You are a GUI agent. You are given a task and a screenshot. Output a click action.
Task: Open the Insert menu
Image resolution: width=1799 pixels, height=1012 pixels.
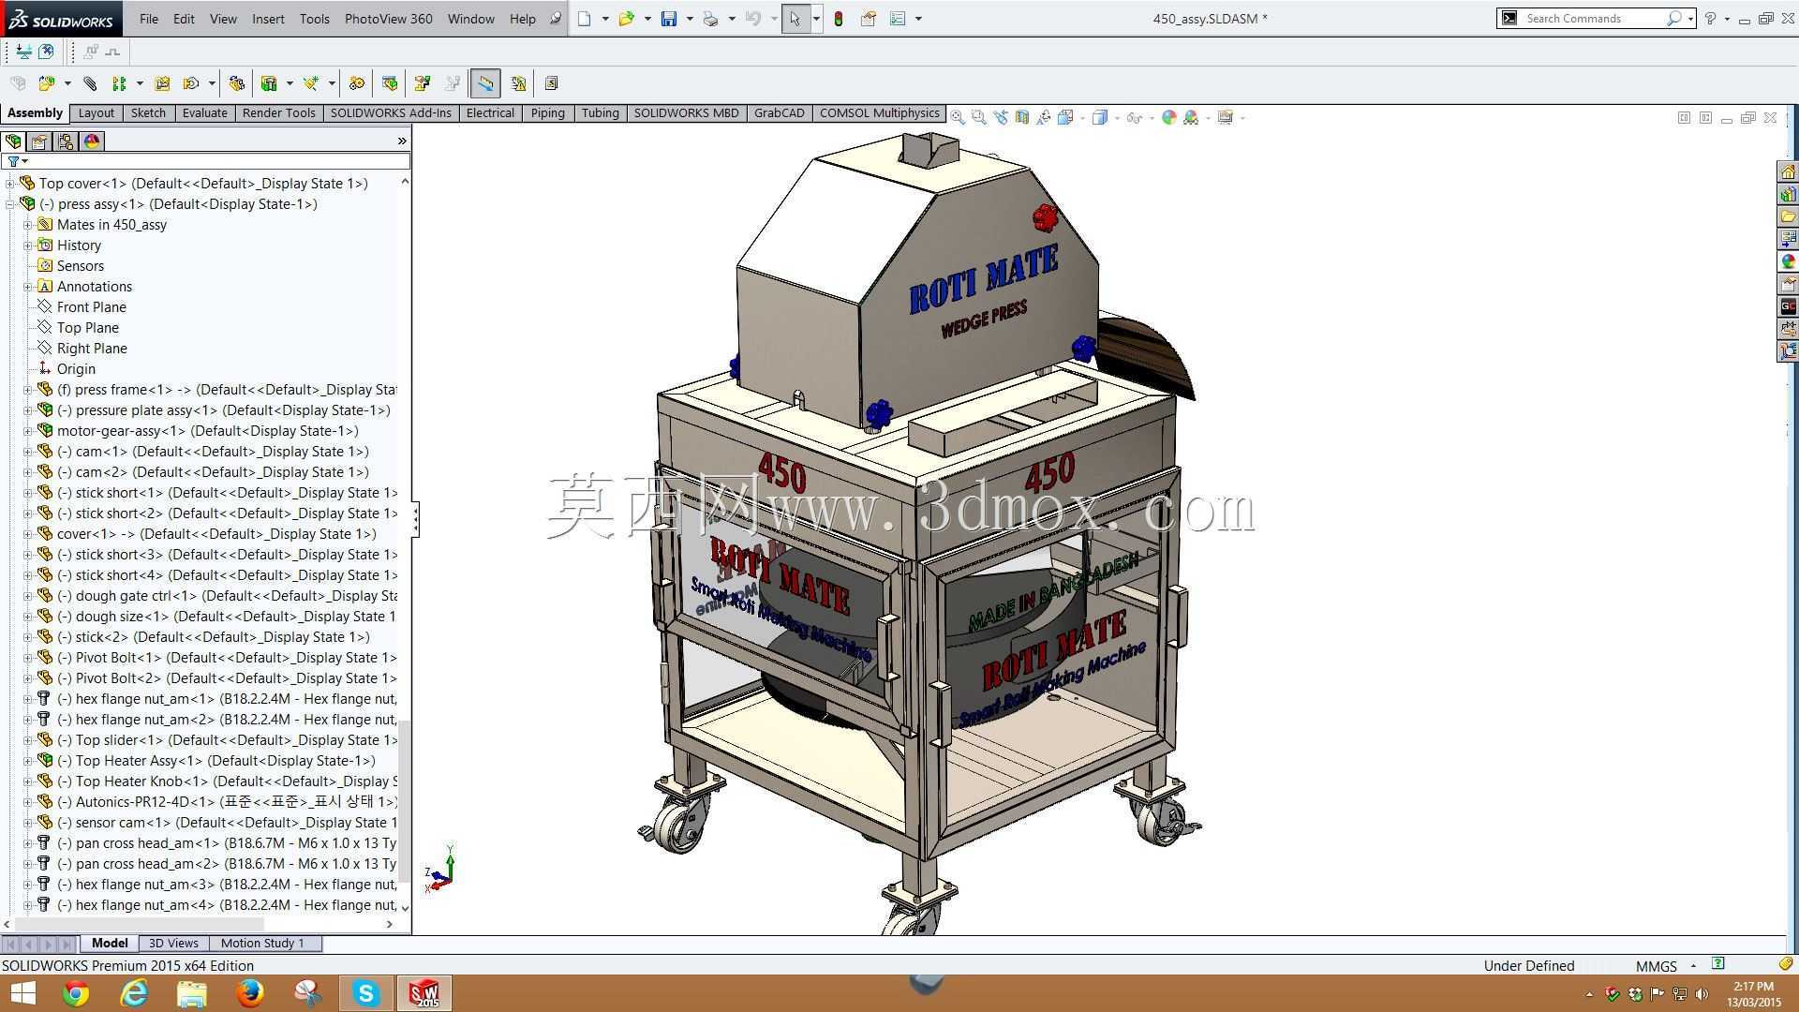pyautogui.click(x=268, y=19)
